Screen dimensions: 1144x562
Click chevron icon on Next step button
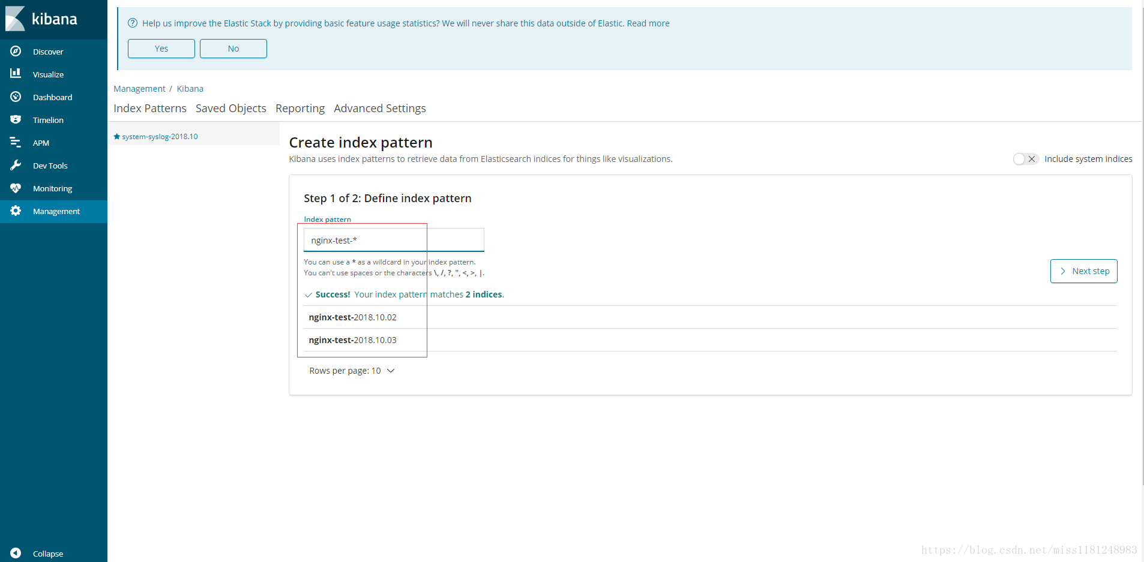coord(1063,271)
